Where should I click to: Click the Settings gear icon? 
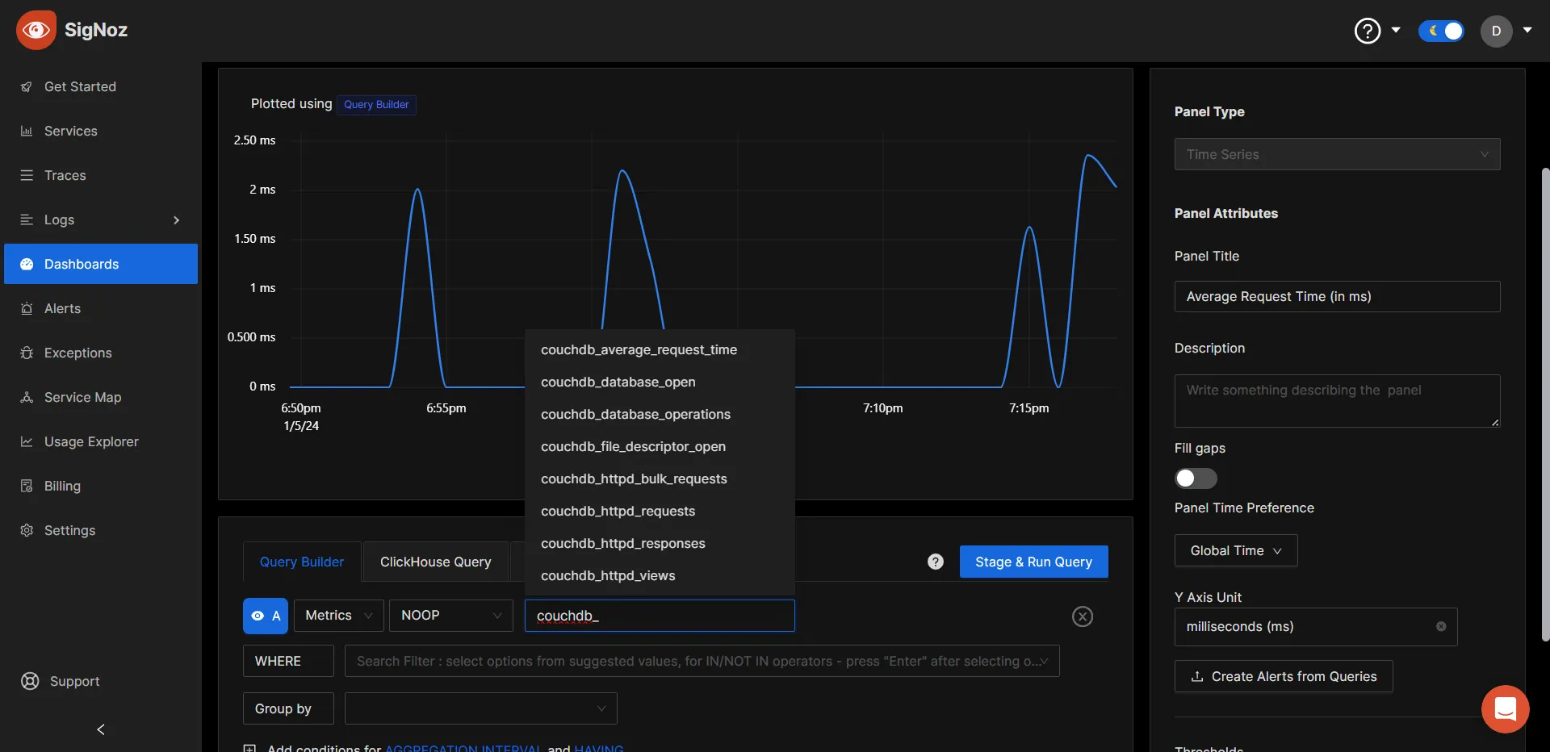tap(27, 530)
